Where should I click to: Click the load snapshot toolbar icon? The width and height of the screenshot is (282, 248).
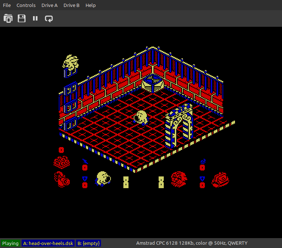(x=8, y=18)
